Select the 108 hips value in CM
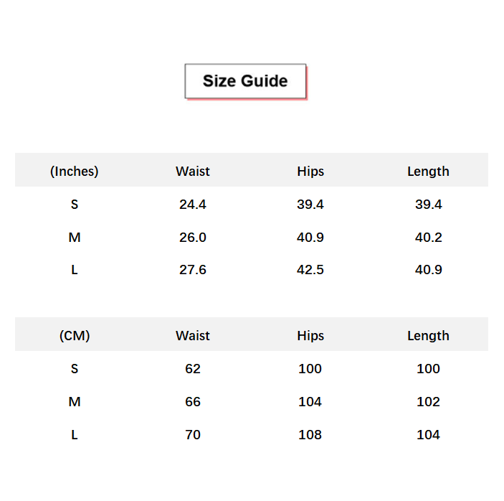The width and height of the screenshot is (504, 501). (310, 435)
